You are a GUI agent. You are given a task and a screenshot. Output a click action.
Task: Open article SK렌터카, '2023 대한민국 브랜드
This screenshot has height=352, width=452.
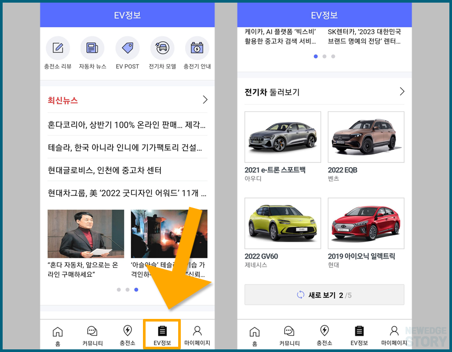click(x=364, y=36)
